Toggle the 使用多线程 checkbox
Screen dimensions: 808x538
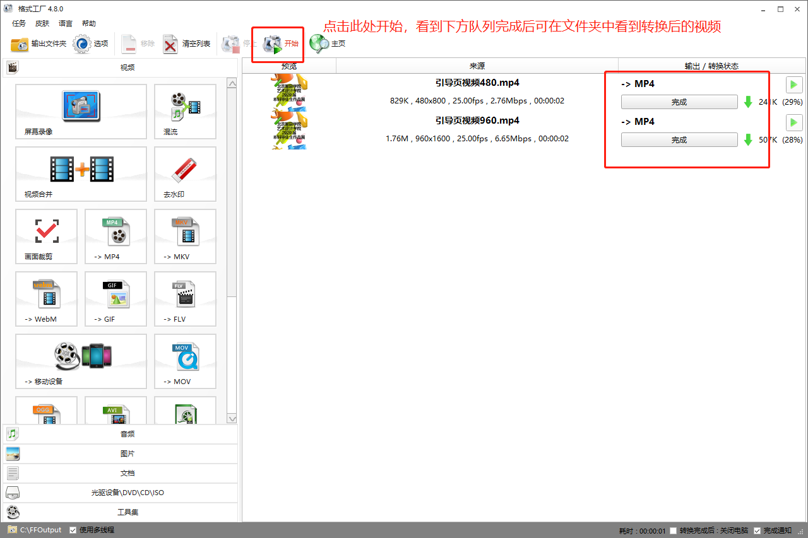click(73, 530)
